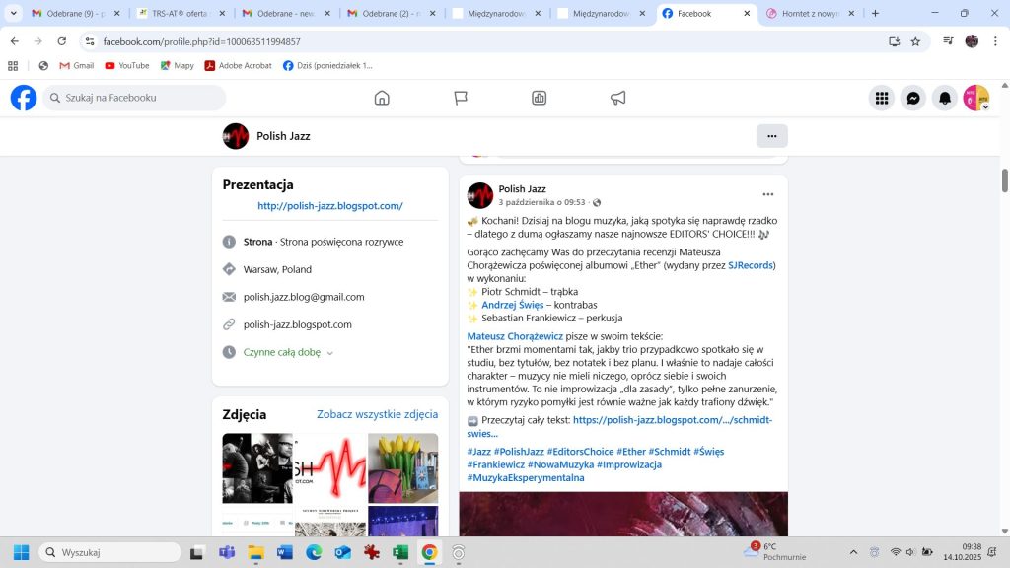Open the polish-jazz.blogspot.com presentation link
Image resolution: width=1010 pixels, height=568 pixels.
point(329,206)
